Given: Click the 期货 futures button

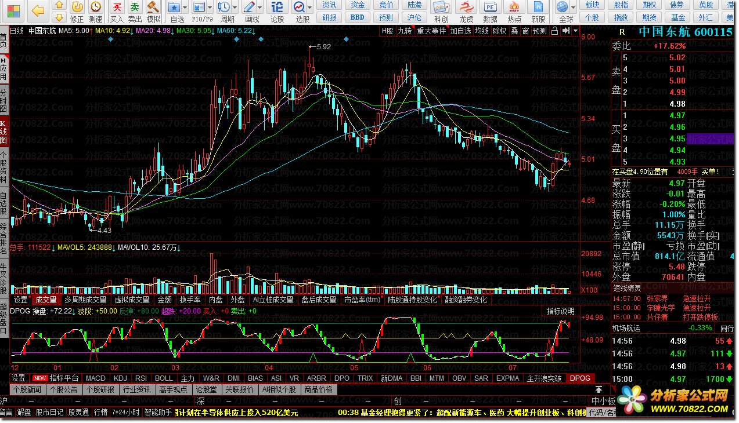Looking at the screenshot, I should 650,17.
